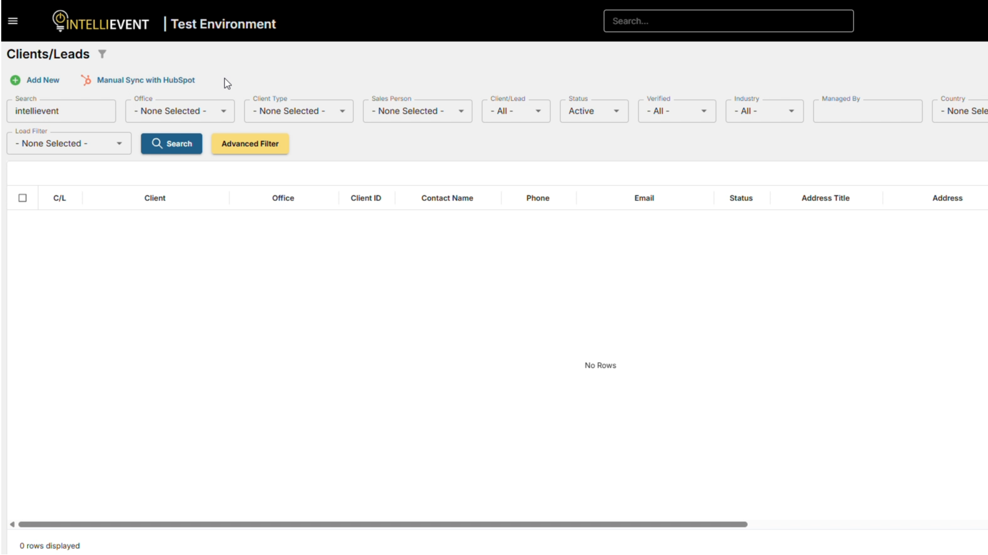The image size is (988, 555).
Task: Click Manual Sync with HubSpot
Action: tap(146, 80)
